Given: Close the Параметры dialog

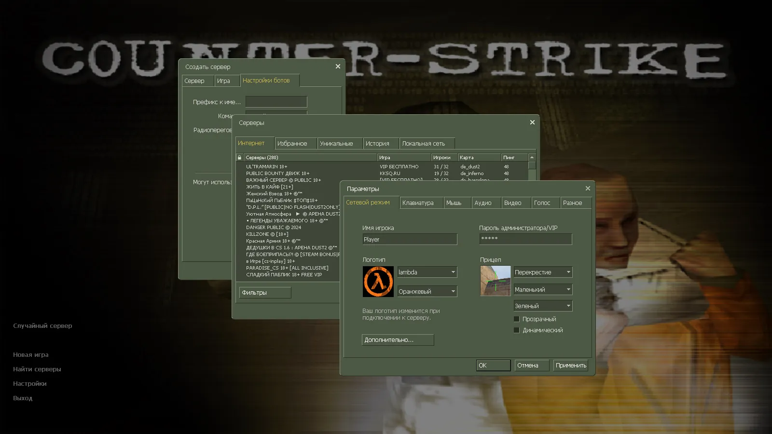Looking at the screenshot, I should click(588, 189).
